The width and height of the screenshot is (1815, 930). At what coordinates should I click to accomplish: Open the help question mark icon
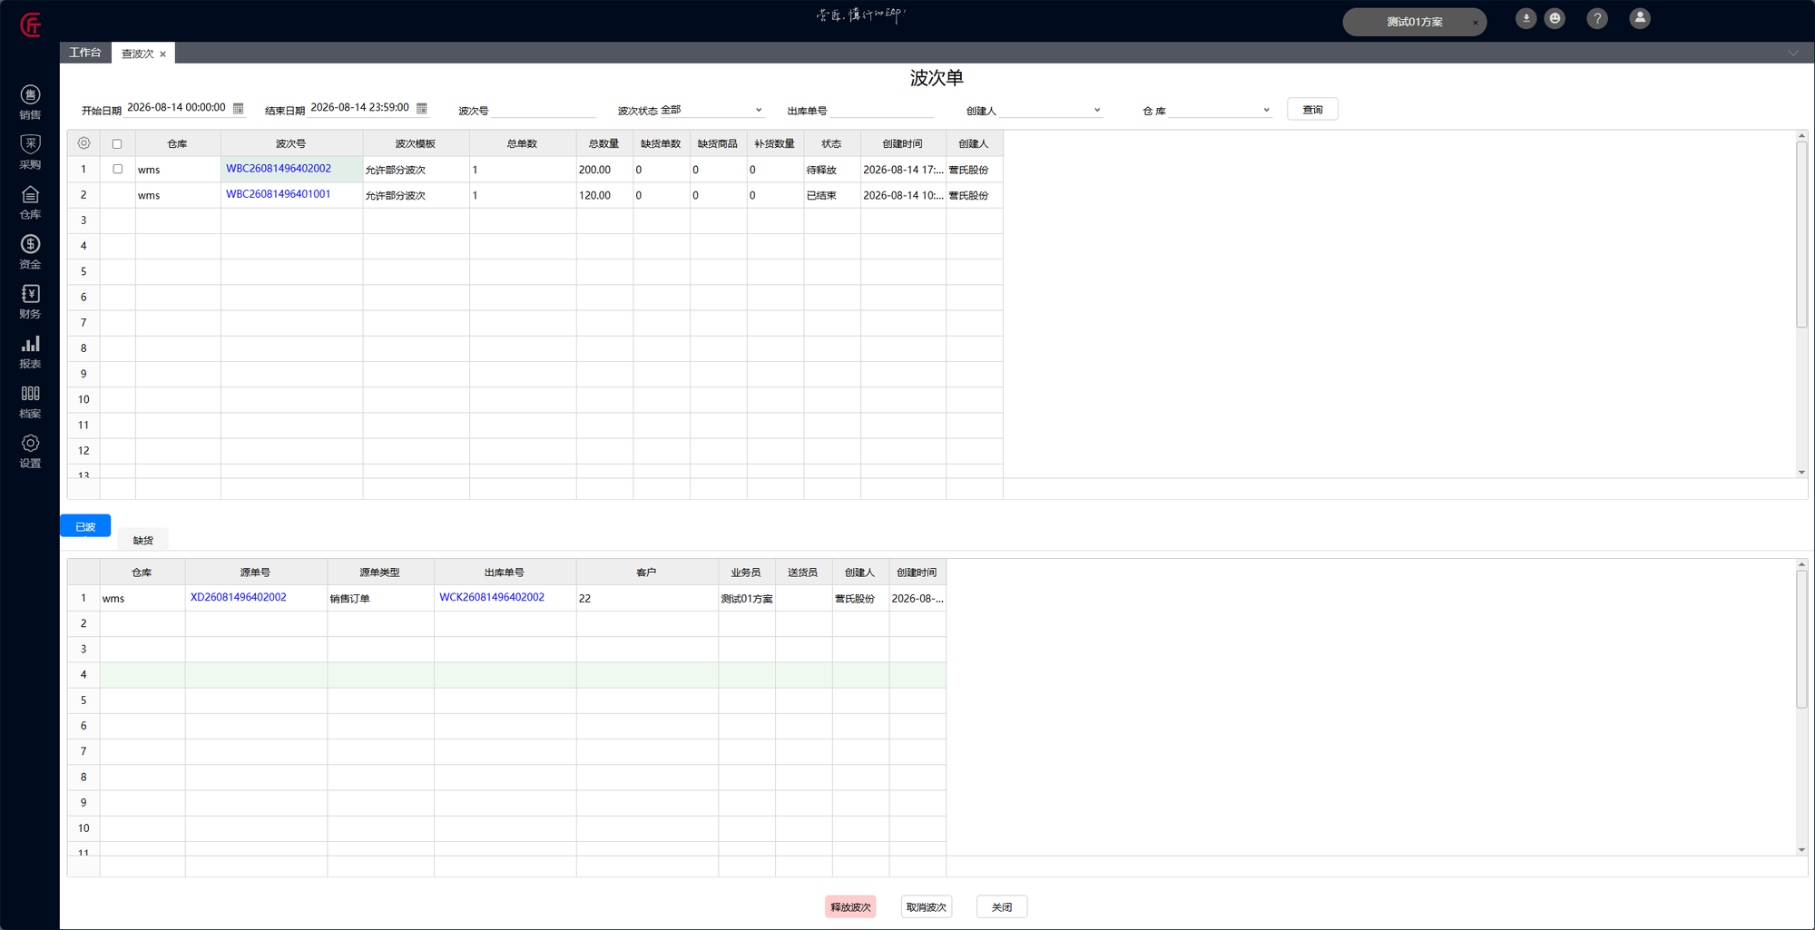click(1597, 18)
